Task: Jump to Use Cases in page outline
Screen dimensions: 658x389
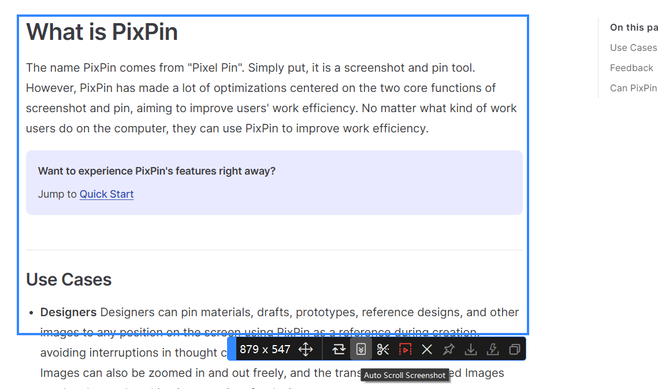Action: click(633, 47)
